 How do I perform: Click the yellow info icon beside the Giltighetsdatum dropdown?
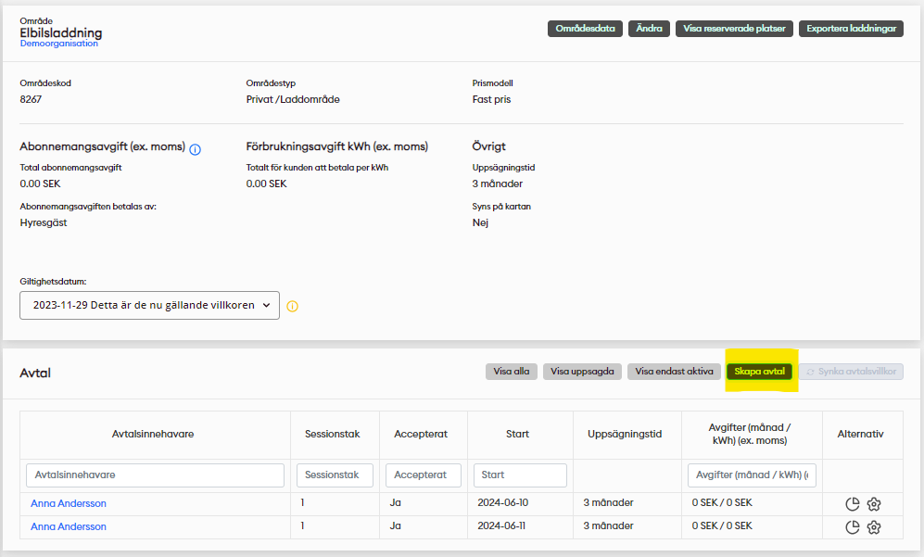292,306
